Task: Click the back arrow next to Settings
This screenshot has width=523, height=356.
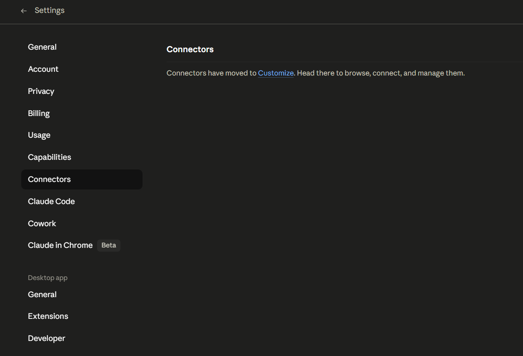Action: [x=24, y=11]
